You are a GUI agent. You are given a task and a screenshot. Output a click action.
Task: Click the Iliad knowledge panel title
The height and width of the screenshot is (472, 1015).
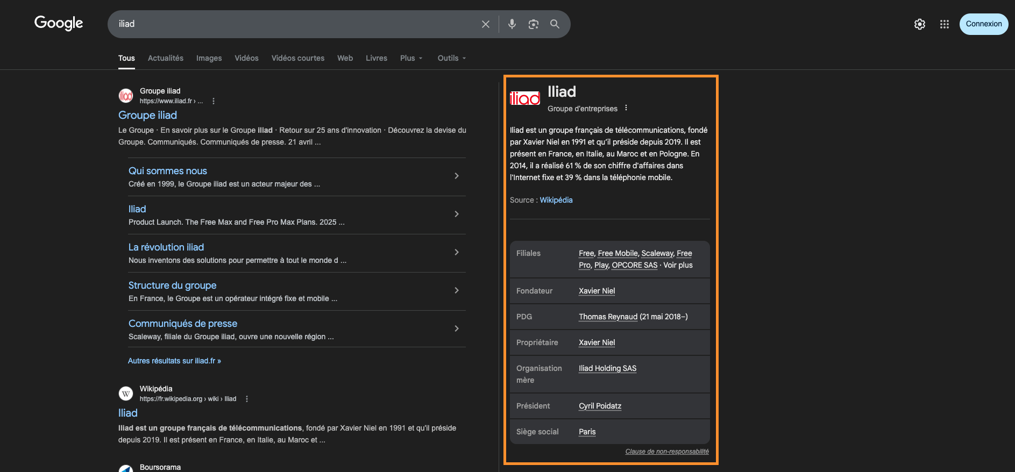pos(562,92)
